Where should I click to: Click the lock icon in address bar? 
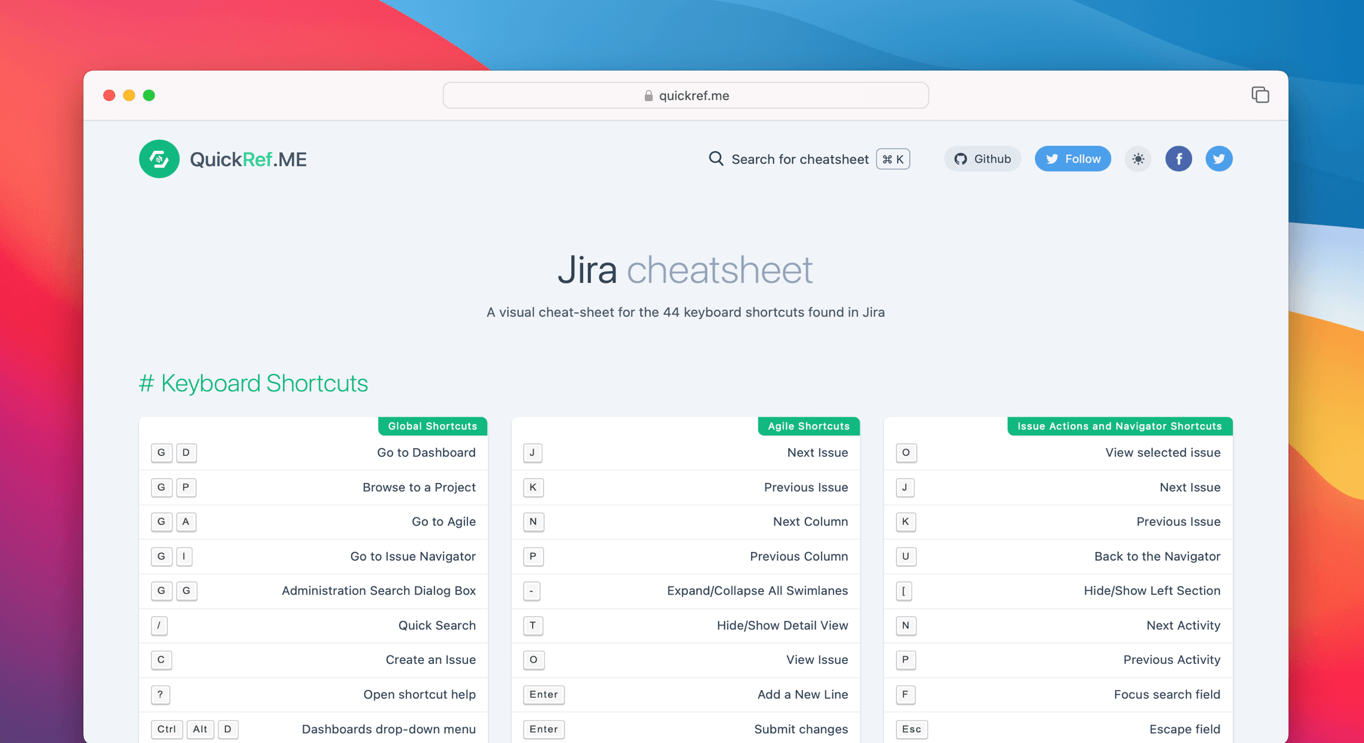click(648, 96)
